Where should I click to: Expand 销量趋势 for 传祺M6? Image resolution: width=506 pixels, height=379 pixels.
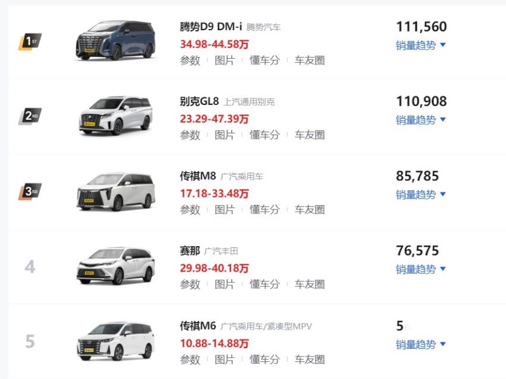pos(420,345)
